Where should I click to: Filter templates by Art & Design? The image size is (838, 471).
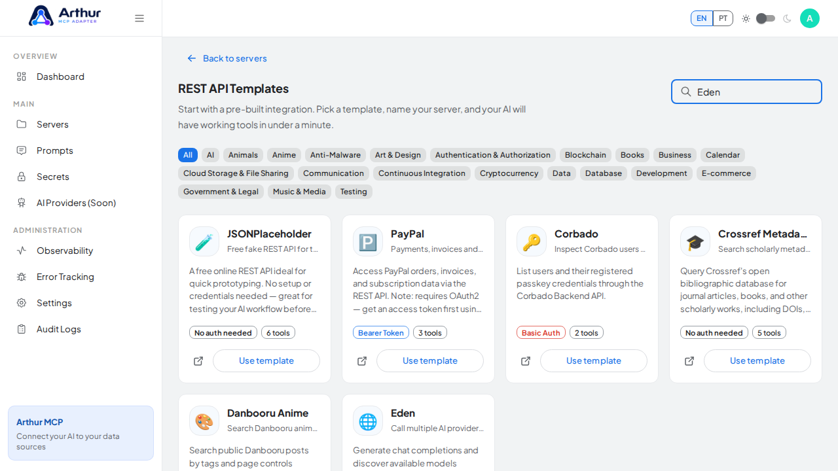(x=398, y=155)
